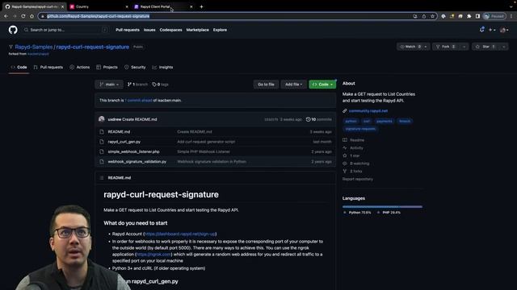The image size is (517, 290).
Task: Click the browser address bar URL
Action: (x=99, y=16)
